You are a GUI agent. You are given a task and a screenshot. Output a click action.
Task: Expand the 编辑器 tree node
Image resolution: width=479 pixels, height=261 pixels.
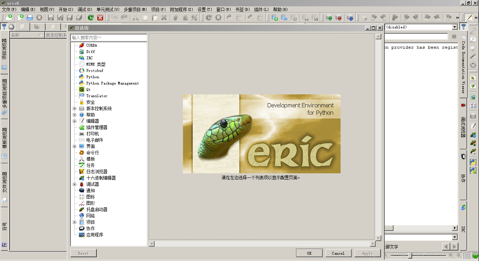coord(74,121)
